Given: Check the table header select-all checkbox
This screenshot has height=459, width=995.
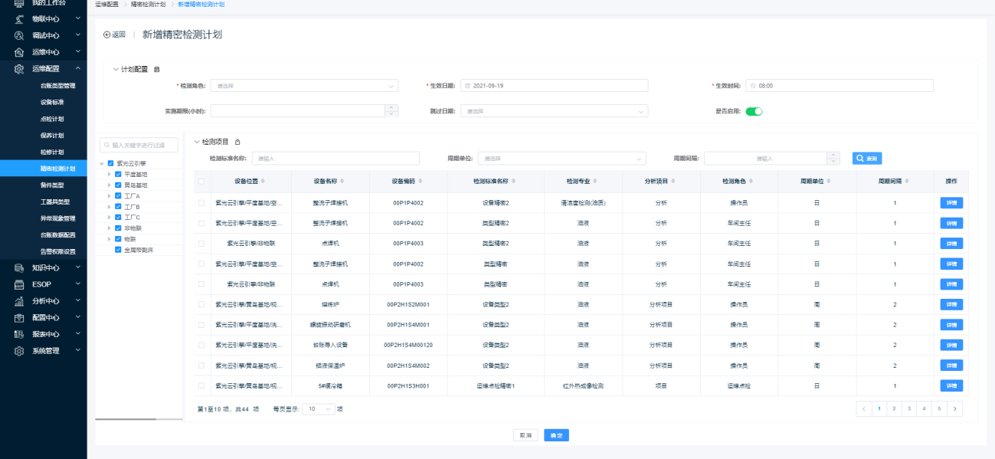Looking at the screenshot, I should tap(201, 182).
